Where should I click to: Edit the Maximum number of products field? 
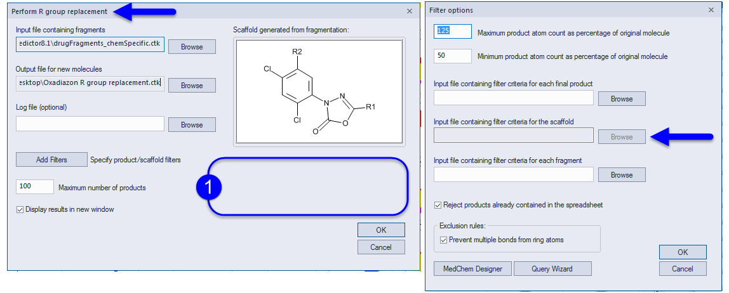tap(35, 186)
